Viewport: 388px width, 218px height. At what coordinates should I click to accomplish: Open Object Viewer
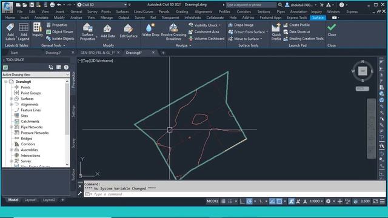point(59,31)
